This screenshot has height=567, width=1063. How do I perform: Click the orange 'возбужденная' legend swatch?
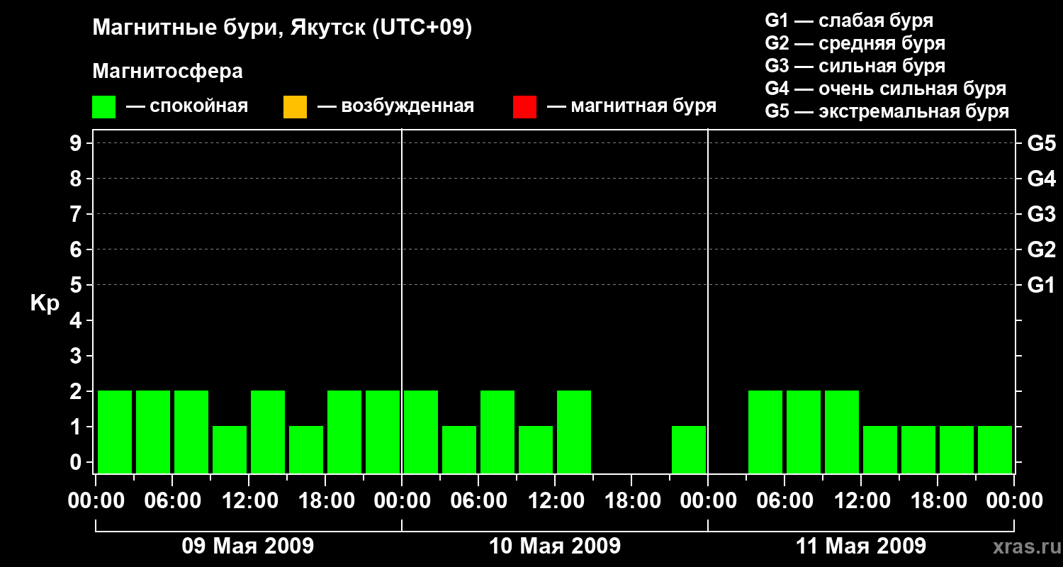click(295, 107)
